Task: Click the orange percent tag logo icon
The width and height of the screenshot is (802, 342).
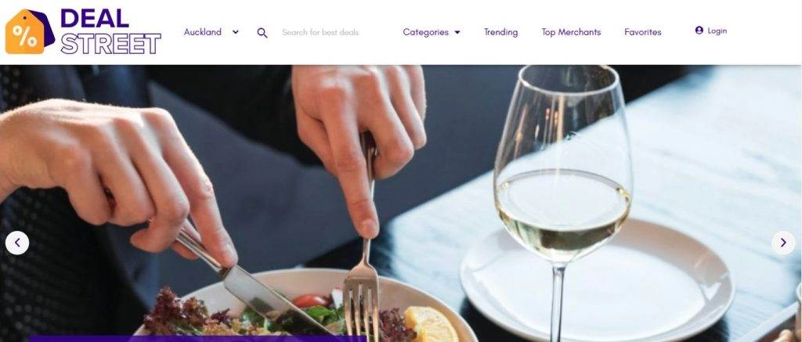Action: pos(30,31)
